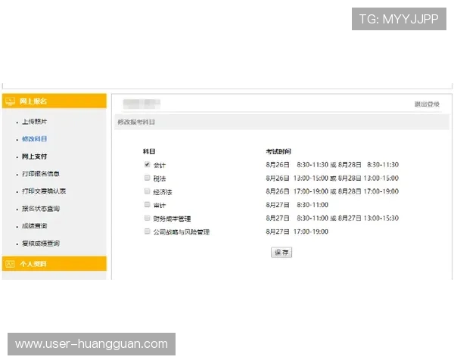The image size is (454, 363).
Task: Click the 公司战略与风险管理 subject label
Action: click(182, 232)
